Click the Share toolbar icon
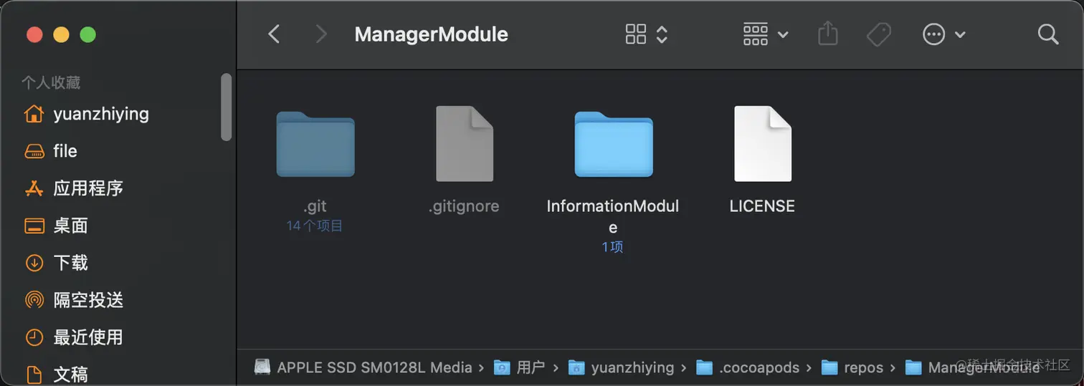 tap(828, 34)
